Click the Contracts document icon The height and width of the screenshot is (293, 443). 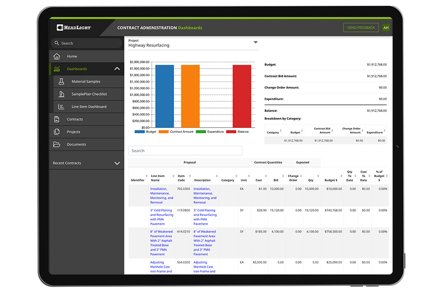(57, 119)
